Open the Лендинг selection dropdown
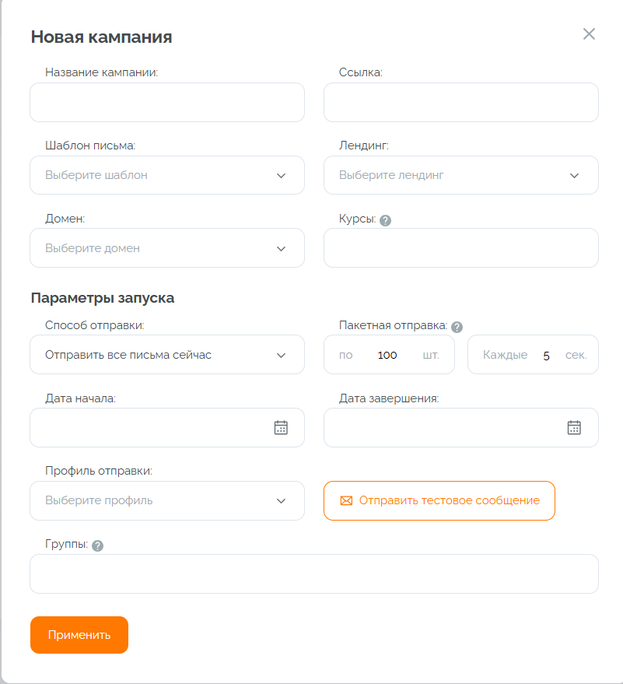The width and height of the screenshot is (623, 684). pyautogui.click(x=460, y=175)
